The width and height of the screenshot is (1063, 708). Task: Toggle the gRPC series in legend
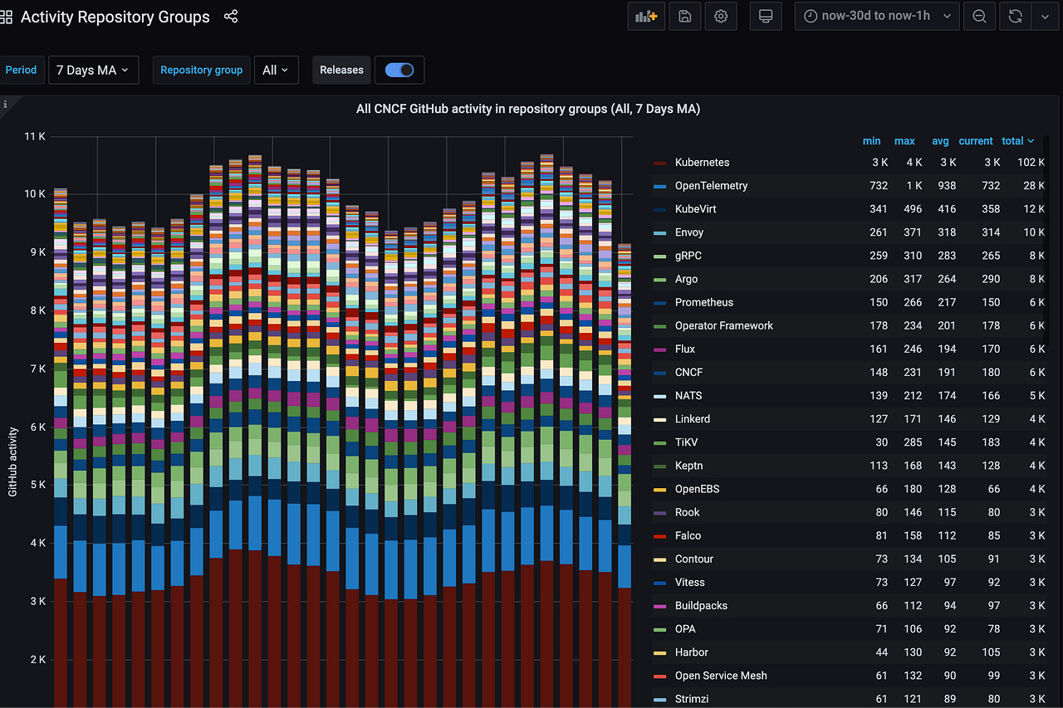pos(688,256)
